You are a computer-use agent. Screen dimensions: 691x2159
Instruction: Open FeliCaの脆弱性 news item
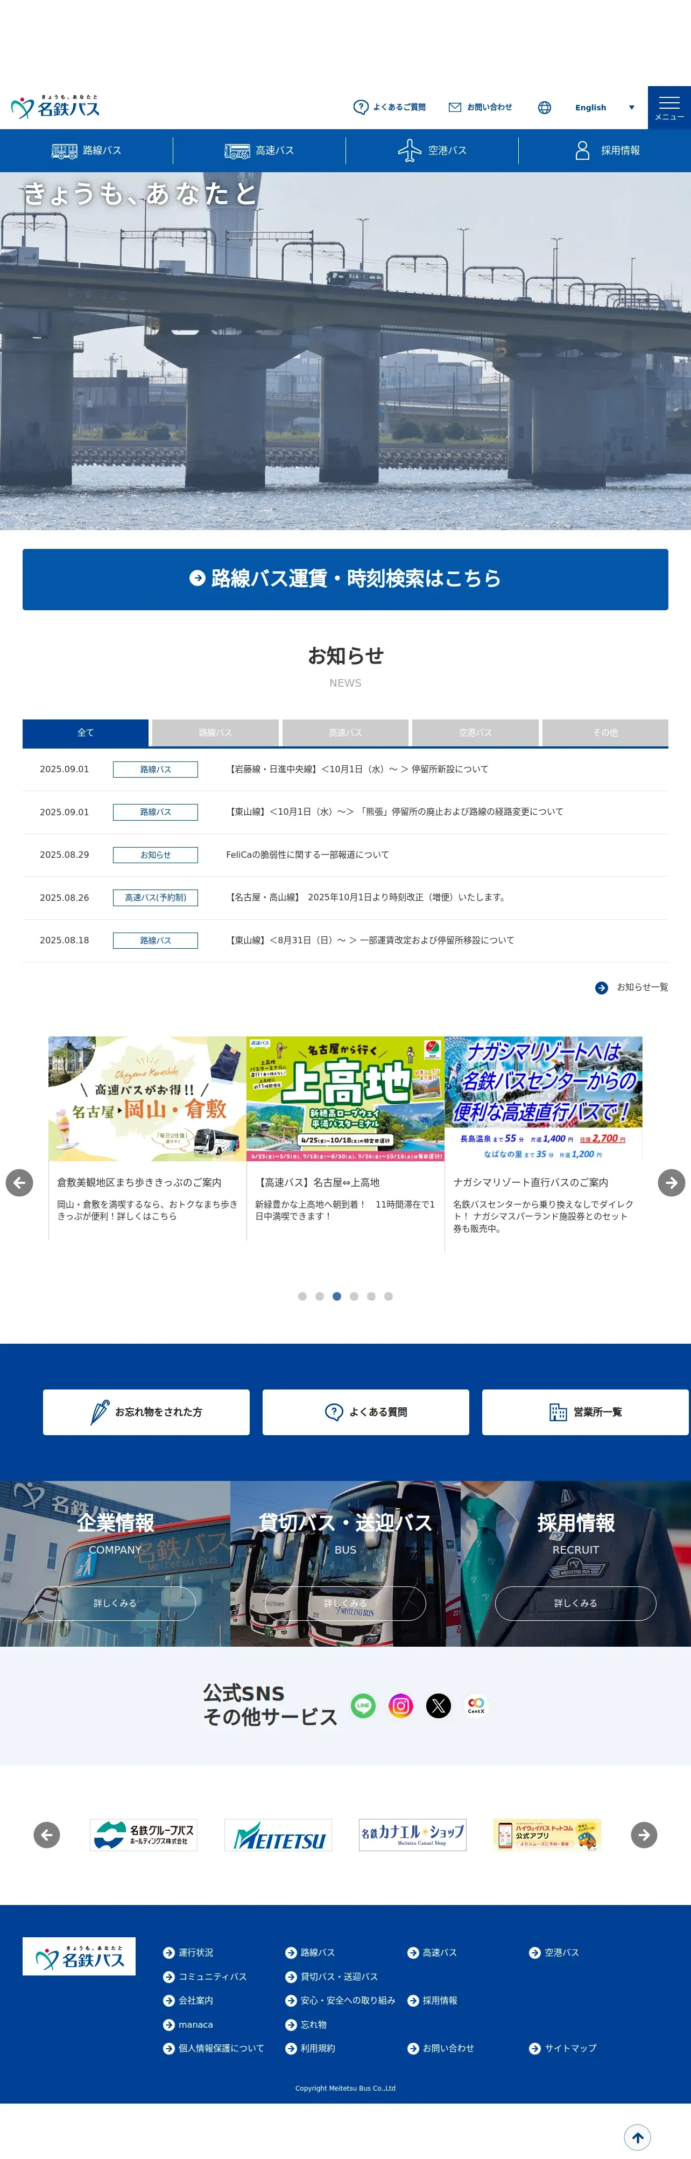308,855
